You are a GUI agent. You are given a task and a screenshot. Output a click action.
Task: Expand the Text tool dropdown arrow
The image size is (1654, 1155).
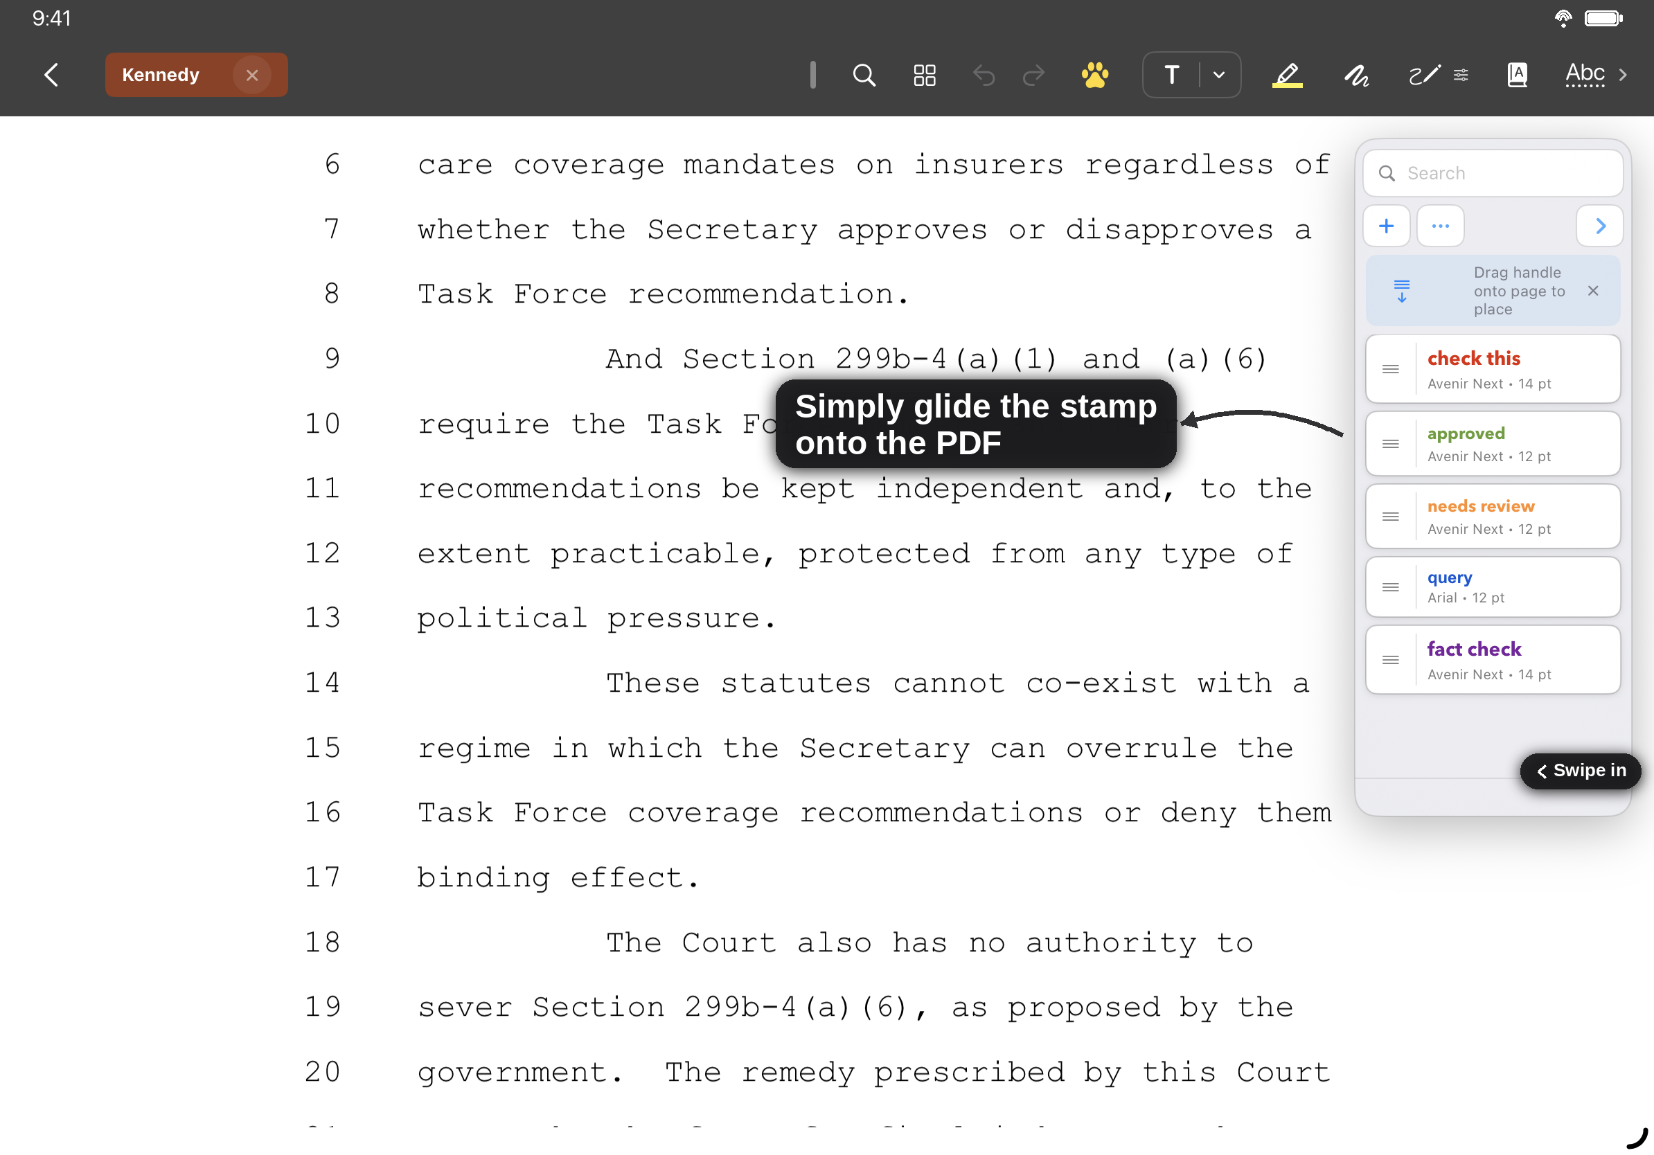click(1219, 75)
